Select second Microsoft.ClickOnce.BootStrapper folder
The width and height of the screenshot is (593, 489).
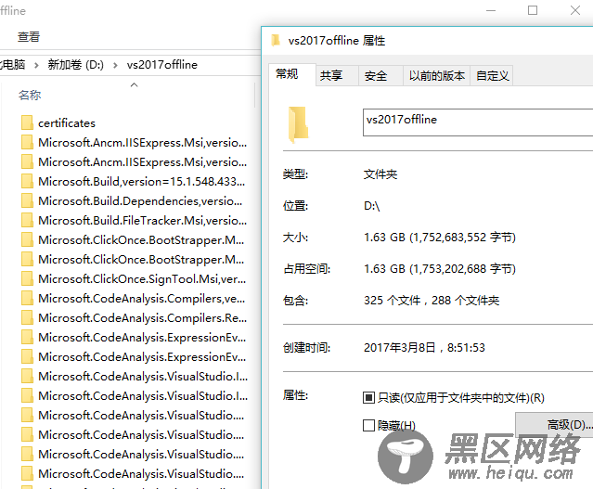tap(141, 259)
